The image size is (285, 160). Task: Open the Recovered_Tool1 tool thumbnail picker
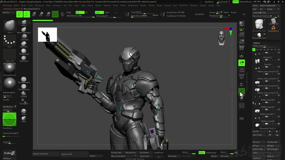coord(259,25)
